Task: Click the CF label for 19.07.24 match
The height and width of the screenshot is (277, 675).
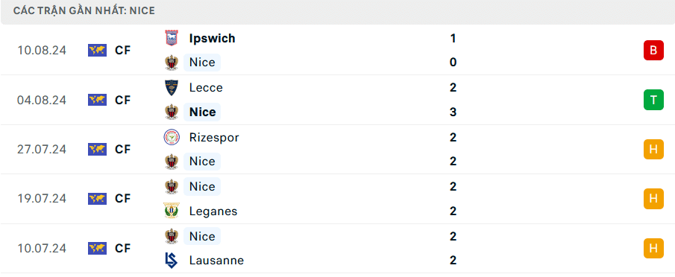Action: tap(122, 199)
